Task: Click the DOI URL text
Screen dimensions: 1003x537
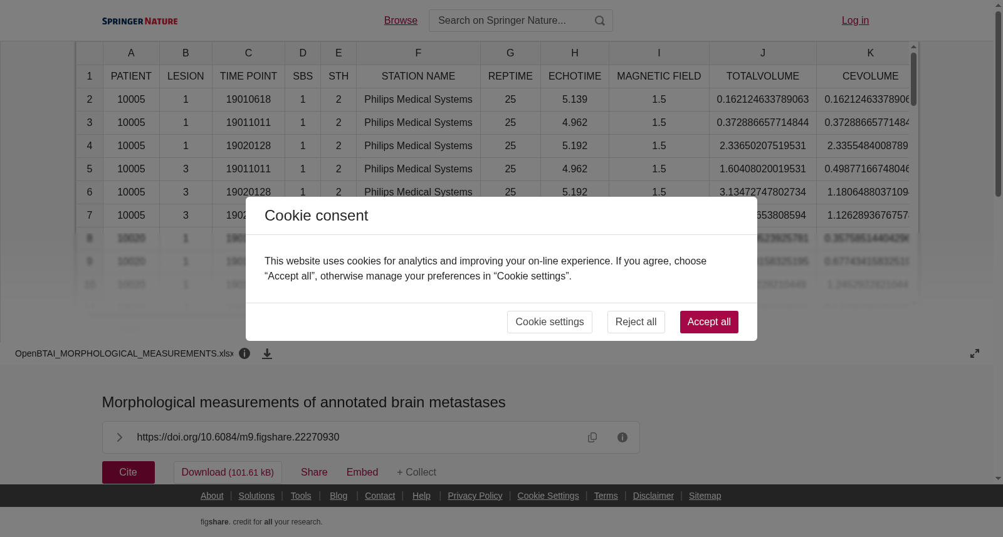Action: (238, 437)
